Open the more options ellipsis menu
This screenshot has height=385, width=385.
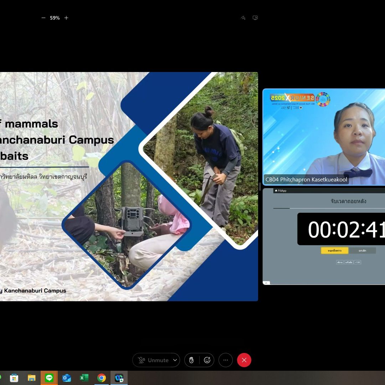tap(226, 360)
